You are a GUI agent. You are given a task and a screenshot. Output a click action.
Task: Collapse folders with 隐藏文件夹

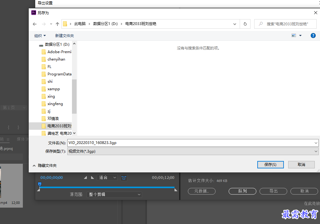(x=45, y=166)
